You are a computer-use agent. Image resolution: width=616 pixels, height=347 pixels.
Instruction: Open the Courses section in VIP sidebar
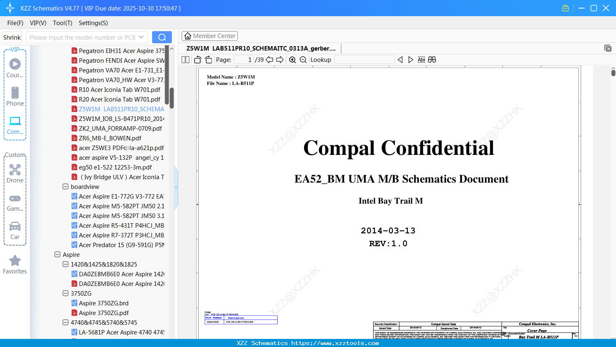[x=15, y=68]
